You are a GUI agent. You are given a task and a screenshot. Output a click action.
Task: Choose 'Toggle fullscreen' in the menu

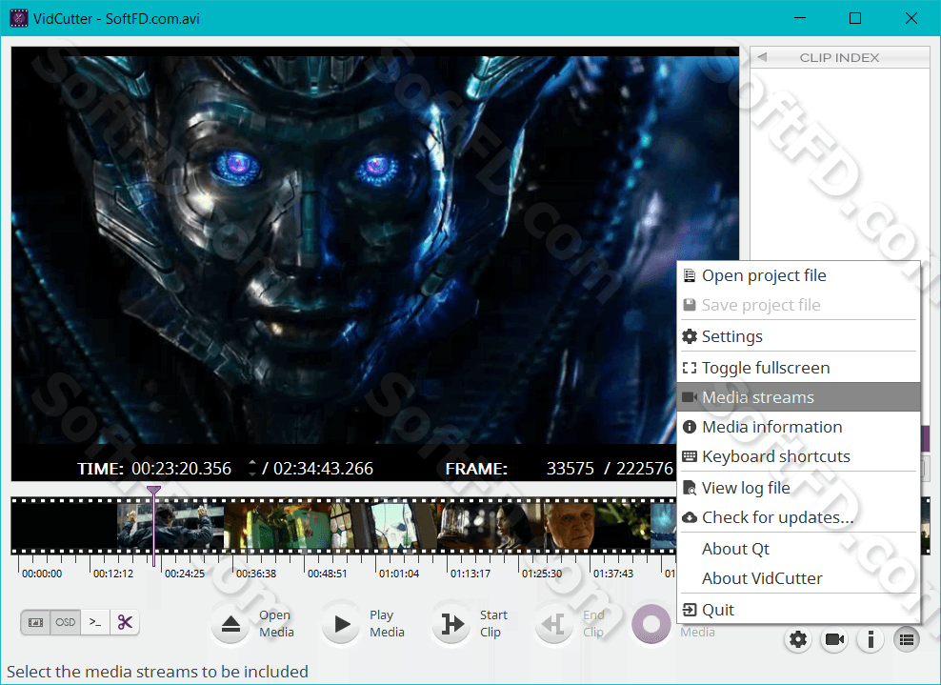pos(798,368)
